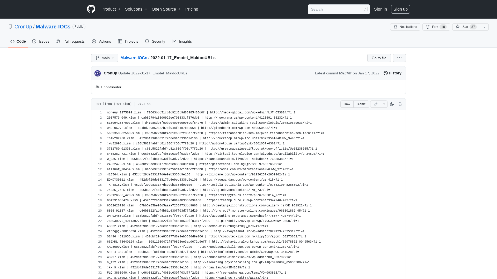Image resolution: width=497 pixels, height=279 pixels.
Task: Click line text starting jkx_9.xlsm
Action: pyautogui.click(x=178, y=267)
